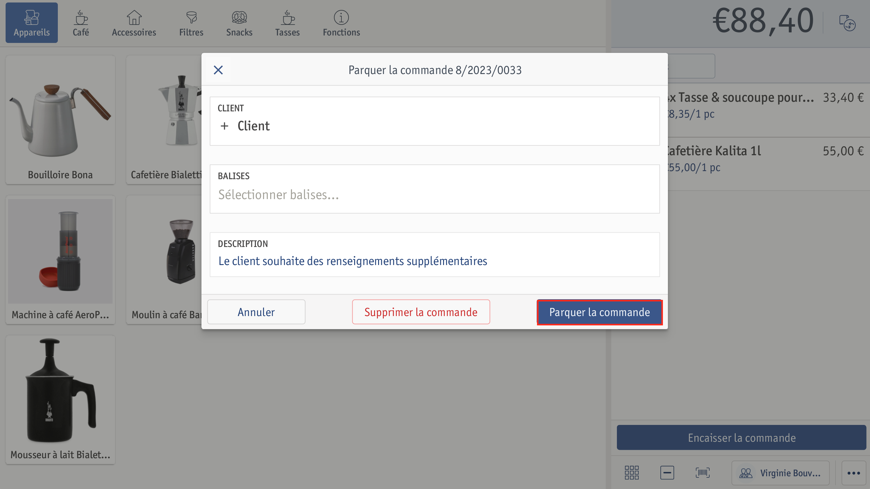The width and height of the screenshot is (870, 489).
Task: Open the Accessoires category
Action: point(134,23)
